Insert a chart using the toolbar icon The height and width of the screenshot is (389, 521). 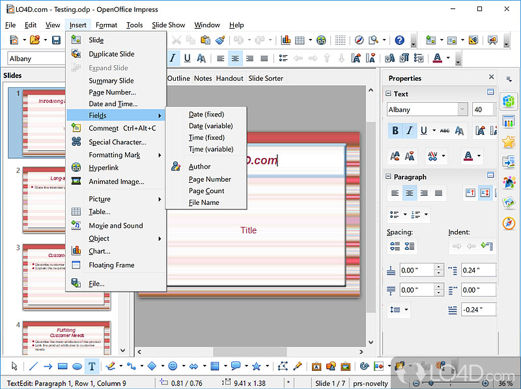tap(286, 40)
